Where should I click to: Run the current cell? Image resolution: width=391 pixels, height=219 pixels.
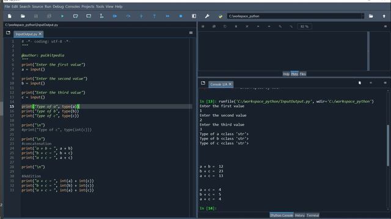coord(75,16)
